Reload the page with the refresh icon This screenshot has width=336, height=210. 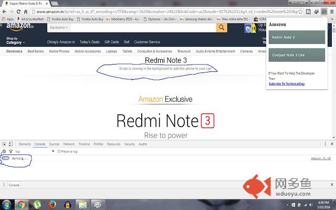click(x=18, y=12)
